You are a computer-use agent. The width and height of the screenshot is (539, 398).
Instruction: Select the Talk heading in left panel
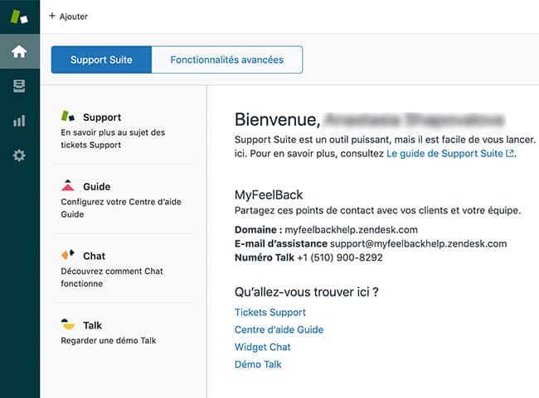(93, 325)
